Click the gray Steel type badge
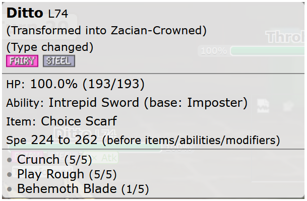307x201 pixels. point(59,61)
